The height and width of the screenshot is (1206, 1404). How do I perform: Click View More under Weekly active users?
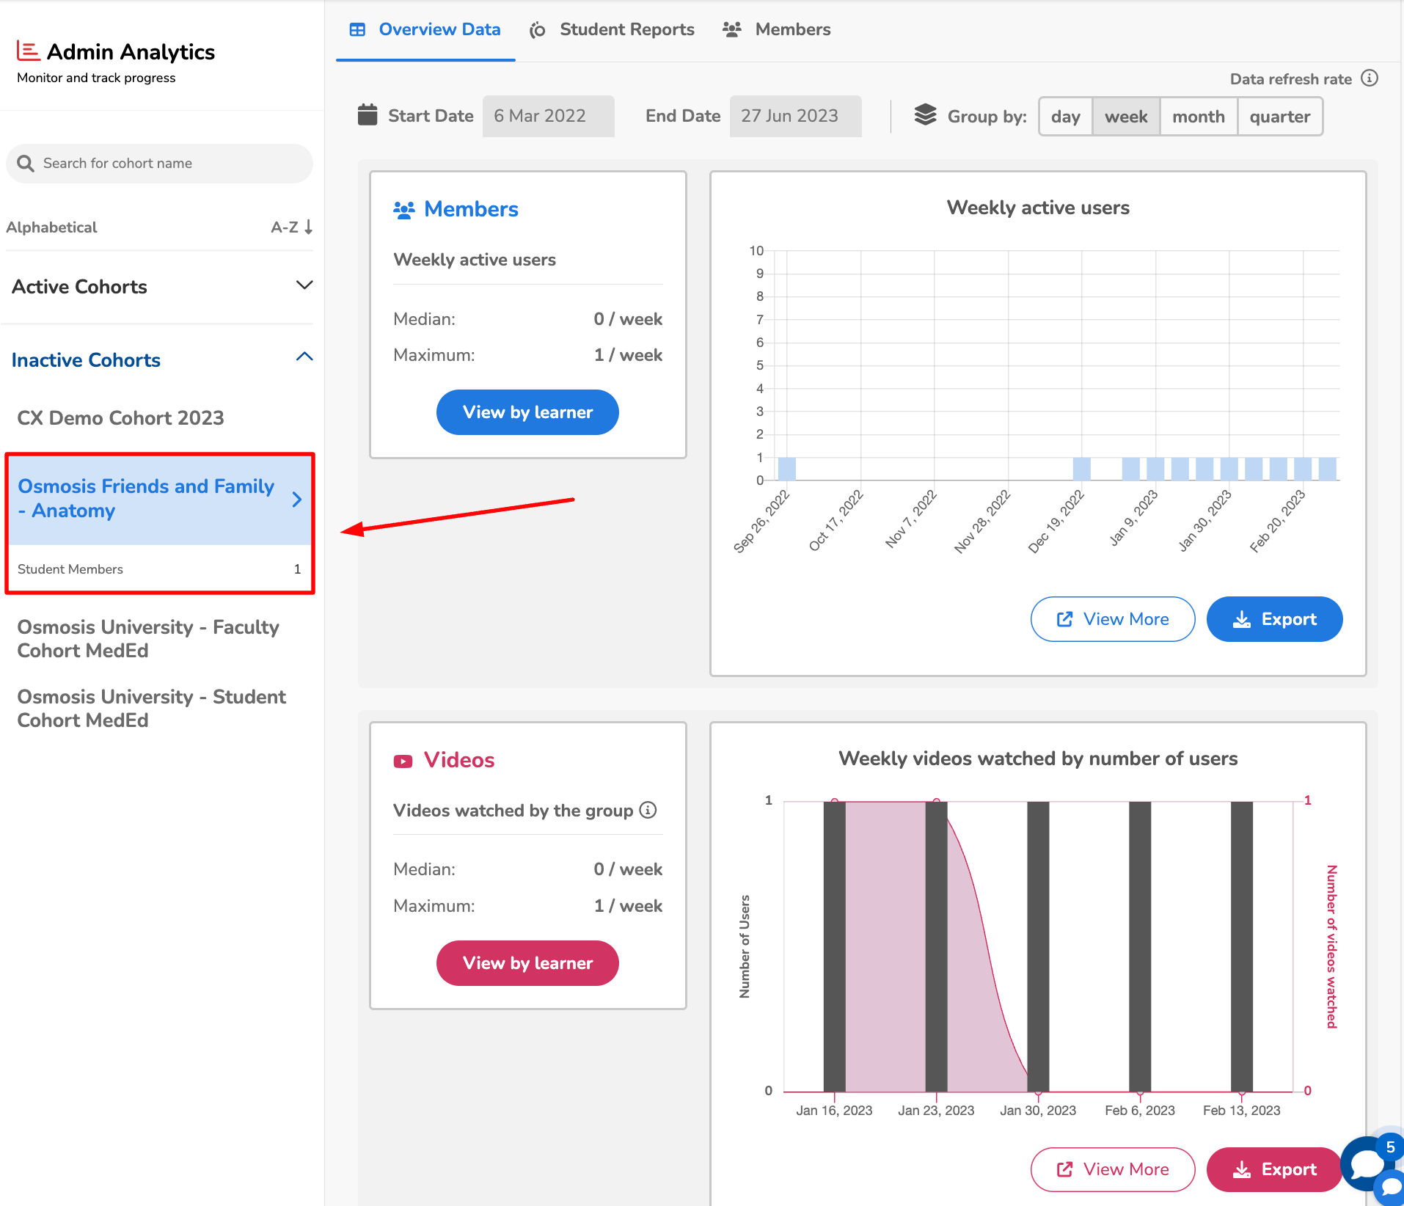pyautogui.click(x=1113, y=619)
